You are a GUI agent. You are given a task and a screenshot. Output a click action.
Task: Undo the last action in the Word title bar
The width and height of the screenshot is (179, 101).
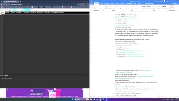coord(94,1)
